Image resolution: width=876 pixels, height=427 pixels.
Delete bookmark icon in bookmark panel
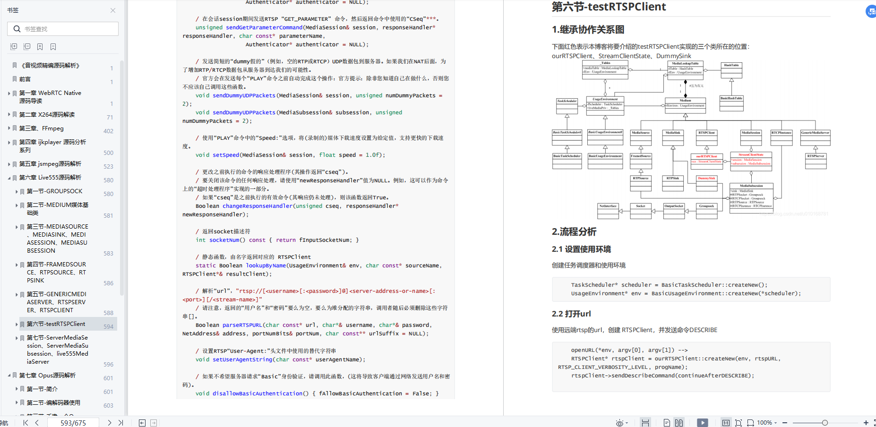pyautogui.click(x=53, y=47)
